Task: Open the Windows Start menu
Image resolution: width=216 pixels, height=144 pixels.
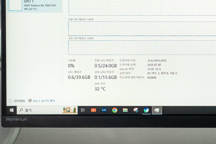Action: (12, 110)
